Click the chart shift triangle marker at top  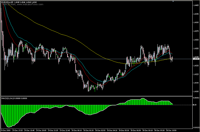click(173, 1)
